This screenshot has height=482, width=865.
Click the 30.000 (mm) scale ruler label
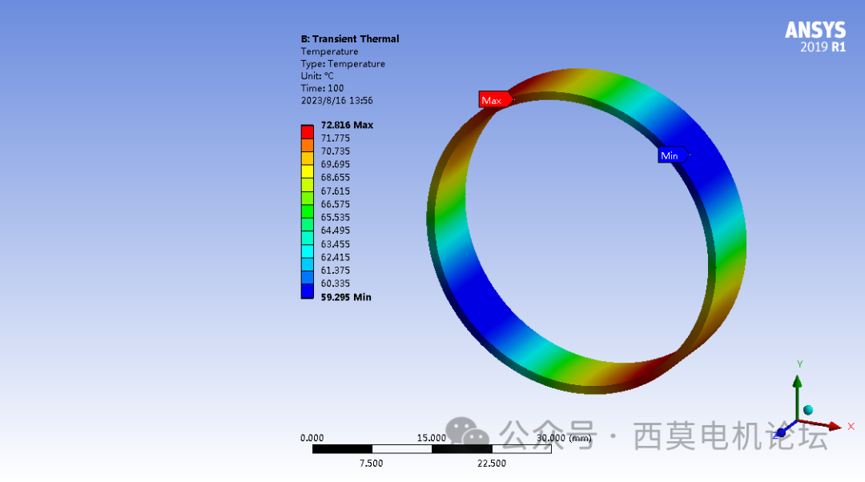tap(565, 438)
